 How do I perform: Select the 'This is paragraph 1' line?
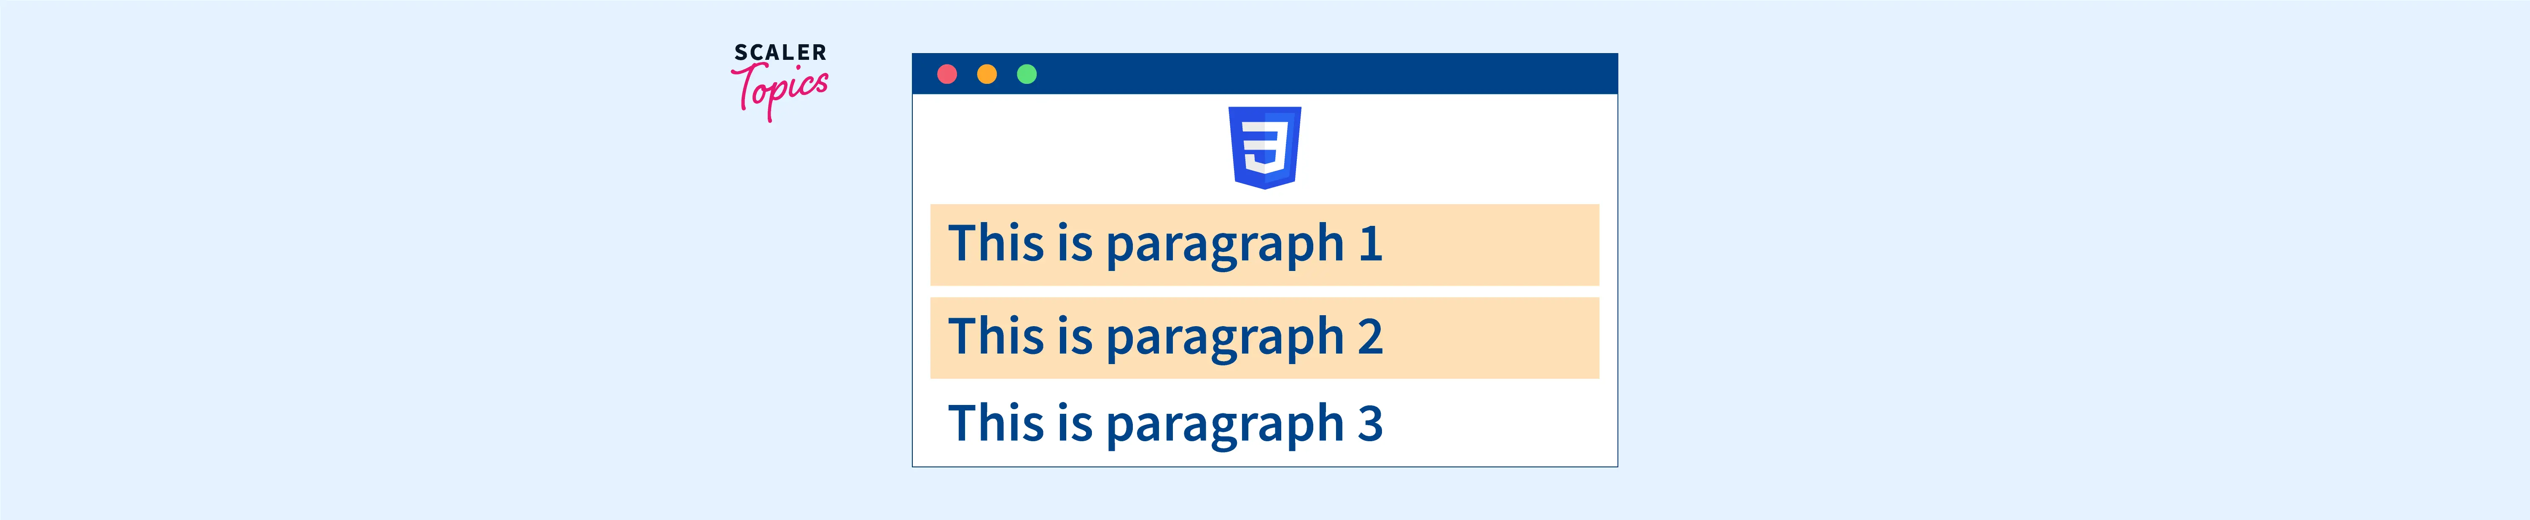point(1165,244)
